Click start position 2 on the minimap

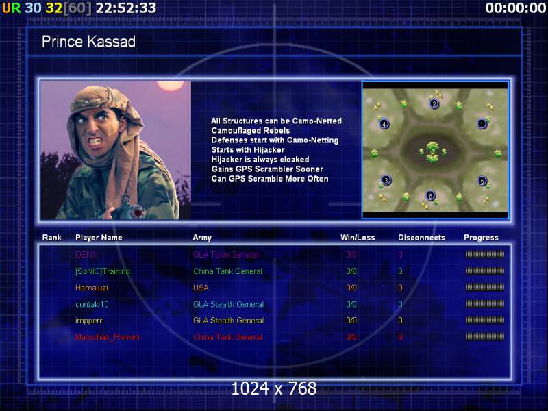click(x=434, y=103)
